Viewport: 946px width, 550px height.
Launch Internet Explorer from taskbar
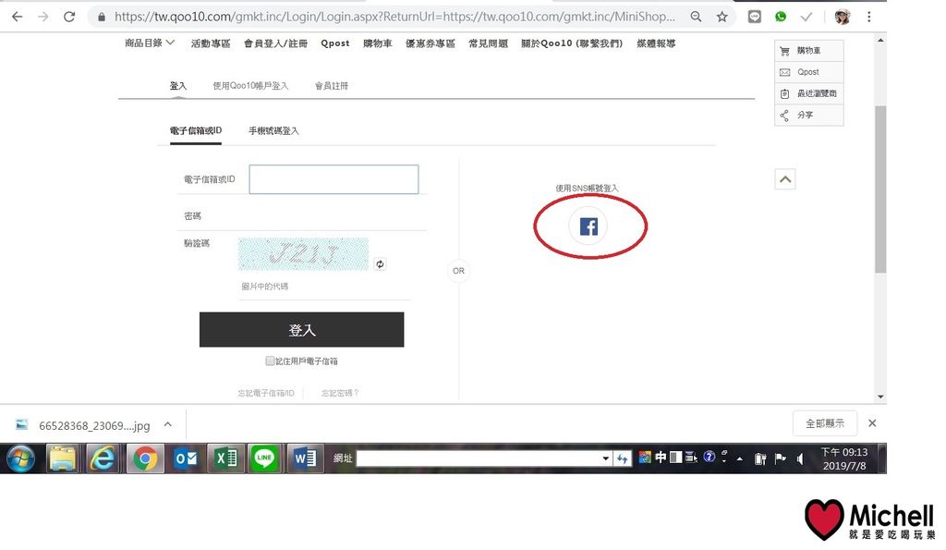pos(103,458)
